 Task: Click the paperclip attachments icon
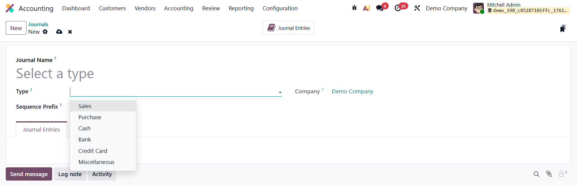(549, 174)
